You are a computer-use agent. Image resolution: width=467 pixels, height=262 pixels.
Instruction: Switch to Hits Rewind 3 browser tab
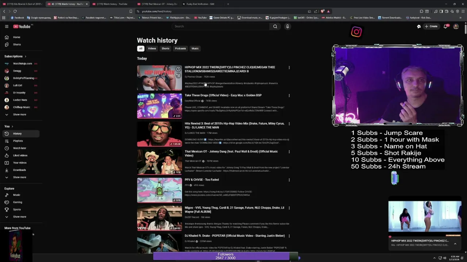click(22, 4)
